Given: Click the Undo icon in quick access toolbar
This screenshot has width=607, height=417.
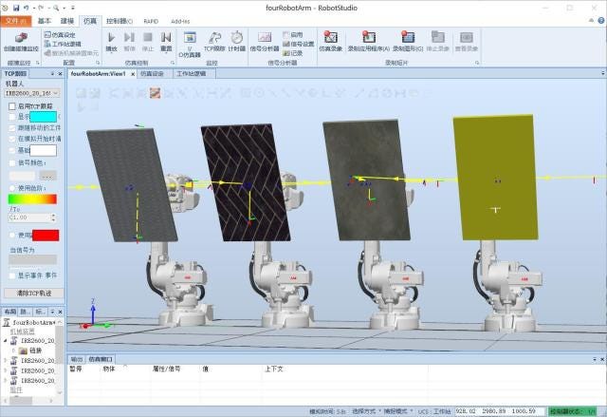Looking at the screenshot, I should [x=27, y=8].
